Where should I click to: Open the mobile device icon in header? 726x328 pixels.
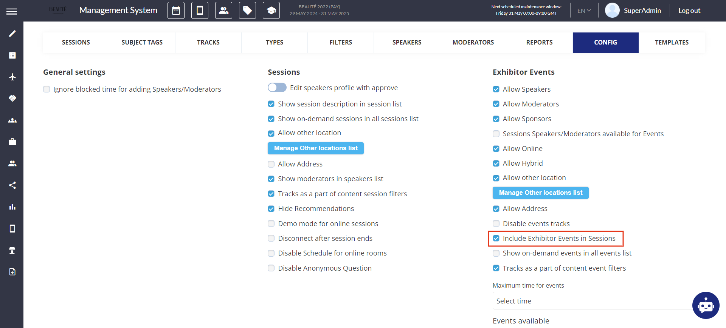tap(200, 11)
